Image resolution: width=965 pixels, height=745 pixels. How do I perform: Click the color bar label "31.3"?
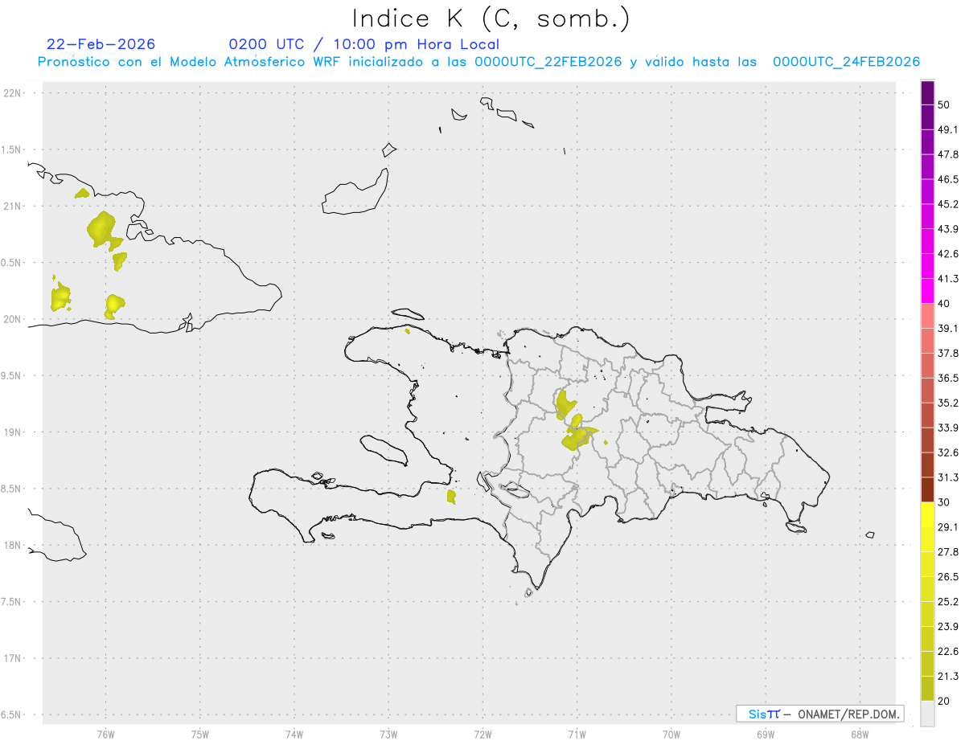(949, 477)
